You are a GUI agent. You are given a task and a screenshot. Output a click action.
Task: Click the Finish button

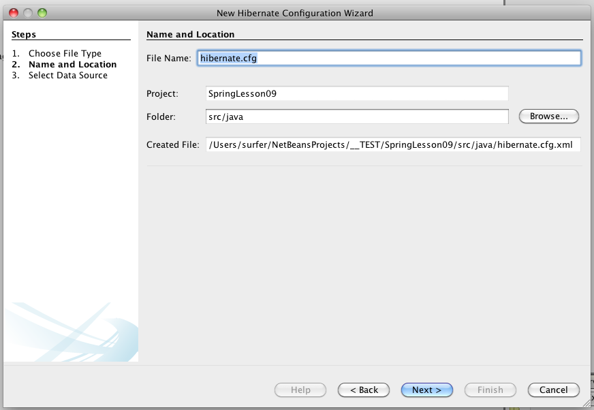[x=490, y=390]
